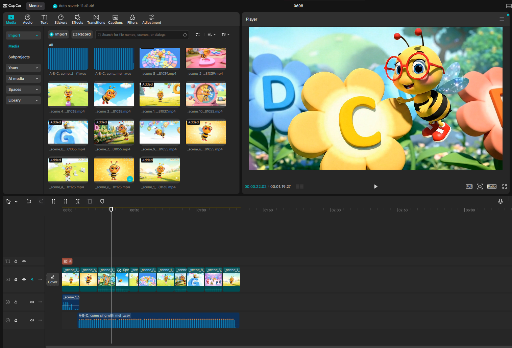Expand the Library dropdown
The height and width of the screenshot is (348, 512).
pos(23,100)
